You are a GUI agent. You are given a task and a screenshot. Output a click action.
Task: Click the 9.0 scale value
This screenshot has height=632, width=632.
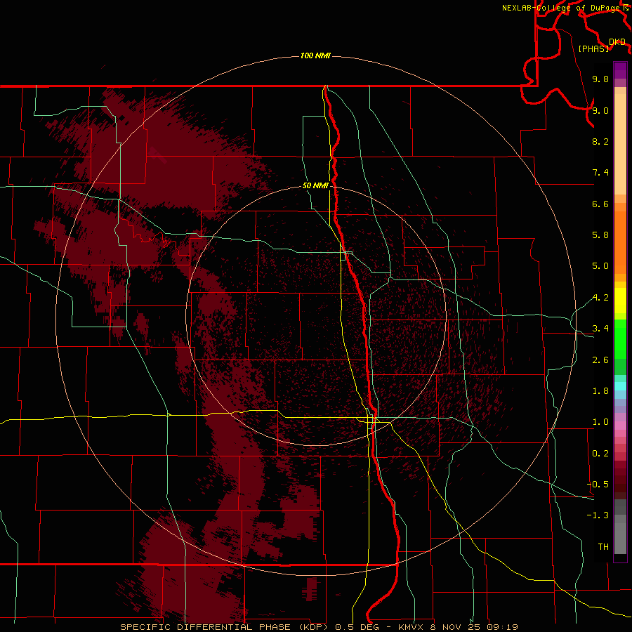point(600,110)
